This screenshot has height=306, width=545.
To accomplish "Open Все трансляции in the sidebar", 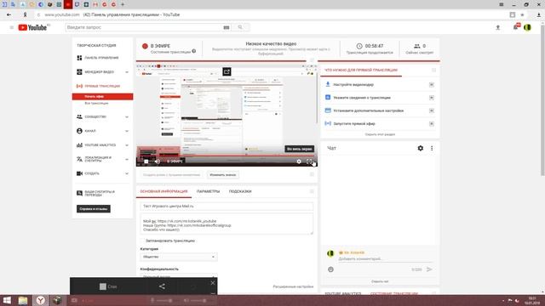I will tap(96, 103).
